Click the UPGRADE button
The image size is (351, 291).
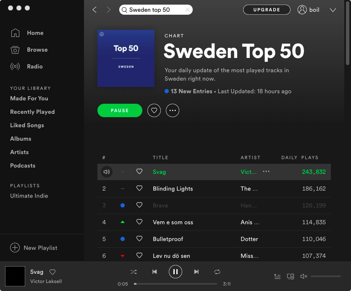point(267,10)
